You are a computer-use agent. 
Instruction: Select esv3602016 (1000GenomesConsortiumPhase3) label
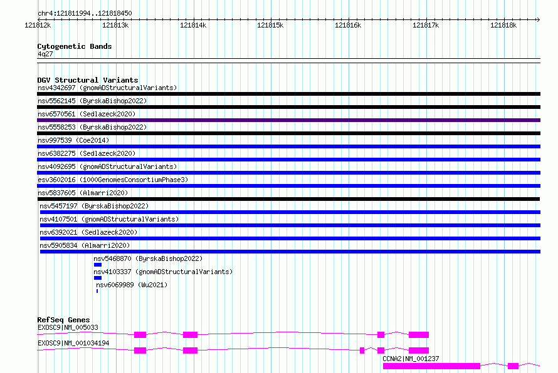[x=113, y=180]
